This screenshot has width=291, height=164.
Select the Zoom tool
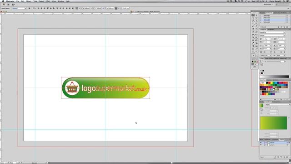pyautogui.click(x=256, y=51)
